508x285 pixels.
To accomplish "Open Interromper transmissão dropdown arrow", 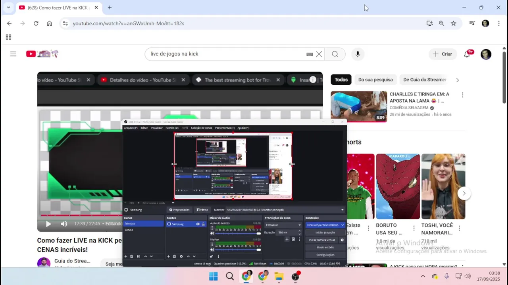I will pyautogui.click(x=342, y=225).
